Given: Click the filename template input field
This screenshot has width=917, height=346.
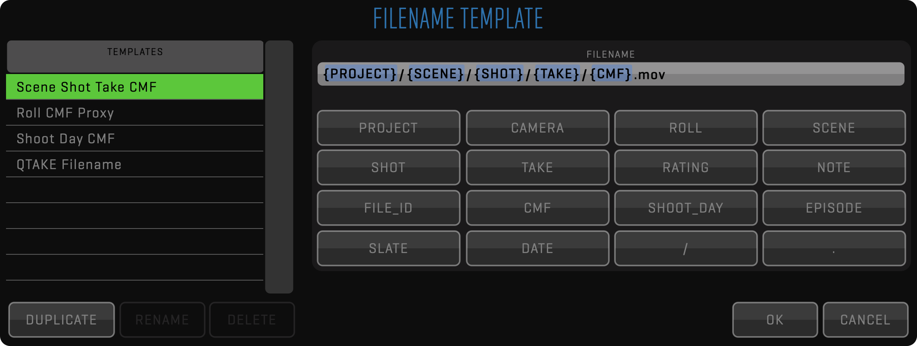Looking at the screenshot, I should click(776, 74).
